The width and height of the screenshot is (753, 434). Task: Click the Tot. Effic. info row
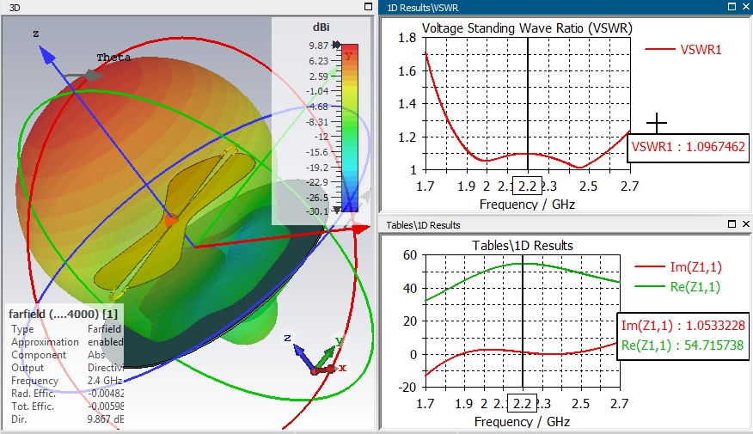[66, 406]
